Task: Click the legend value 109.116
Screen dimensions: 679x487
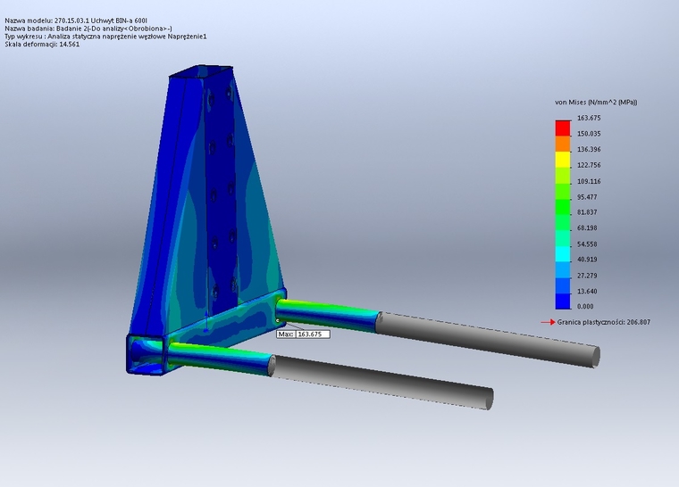Action: 589,181
